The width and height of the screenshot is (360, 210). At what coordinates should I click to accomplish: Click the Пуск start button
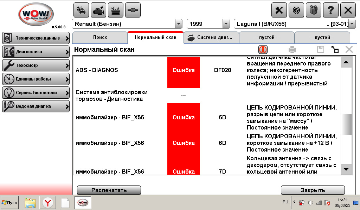[9, 202]
